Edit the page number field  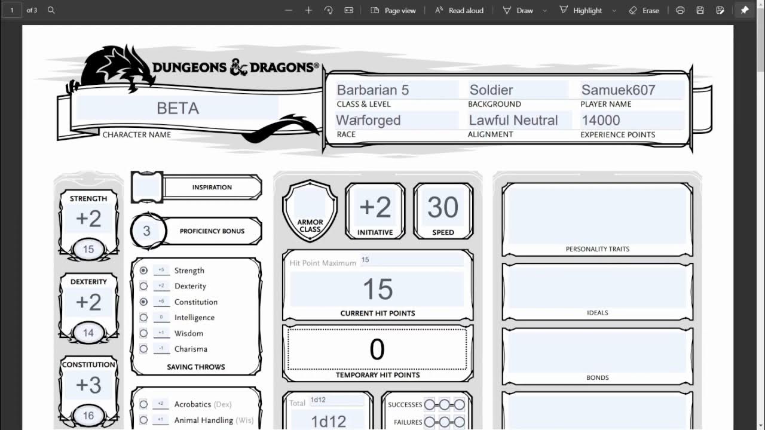tap(11, 10)
